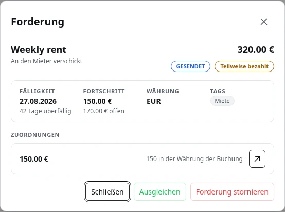Screen dimensions: 285x212
Task: Click the 42 Tage überfällig text
Action: 45,111
